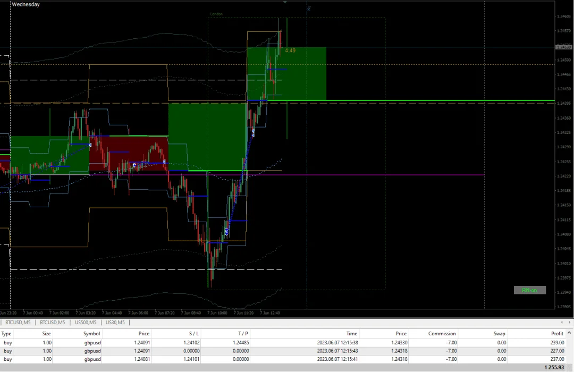
Task: Click the 4:49 candle timer label
Action: 290,50
